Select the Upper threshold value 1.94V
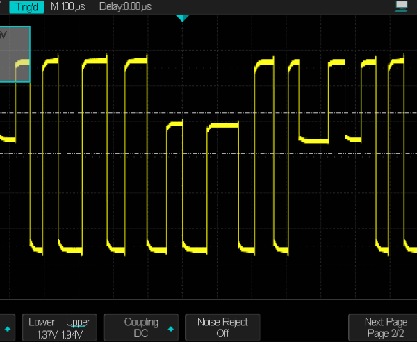 77,334
